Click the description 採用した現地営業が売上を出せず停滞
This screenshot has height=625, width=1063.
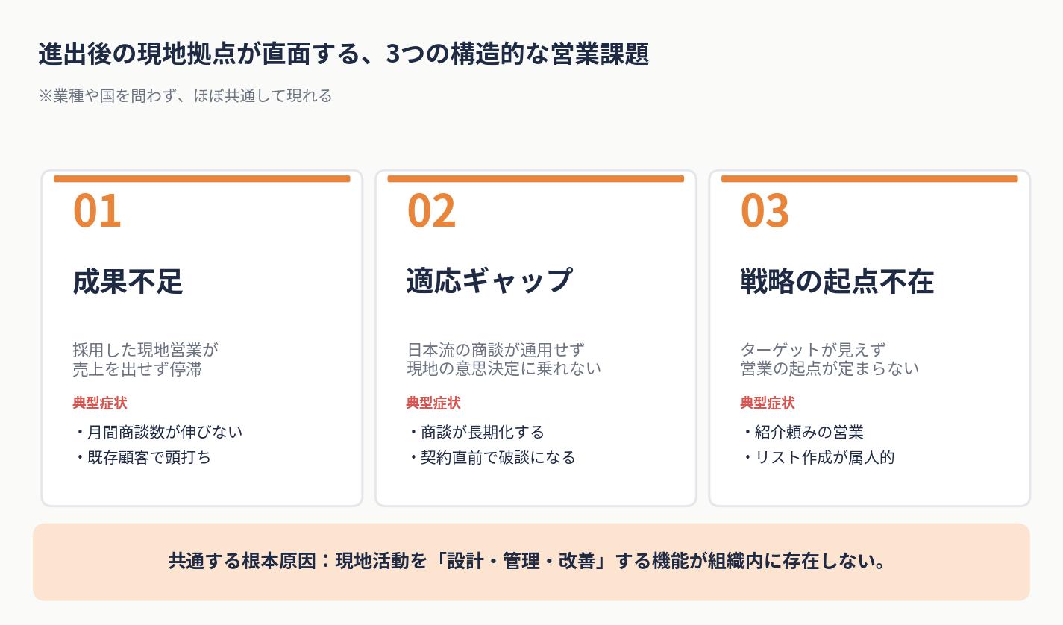point(145,359)
